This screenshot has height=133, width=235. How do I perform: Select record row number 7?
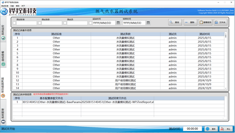(x=118, y=61)
